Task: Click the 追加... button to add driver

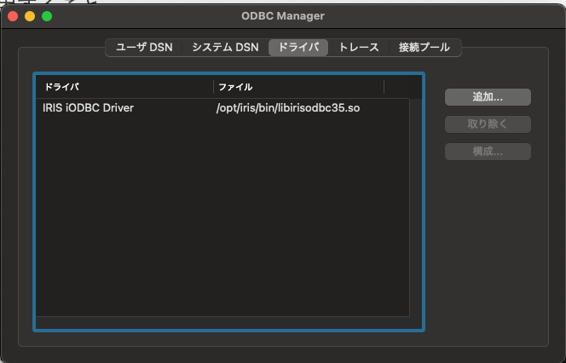Action: coord(488,97)
